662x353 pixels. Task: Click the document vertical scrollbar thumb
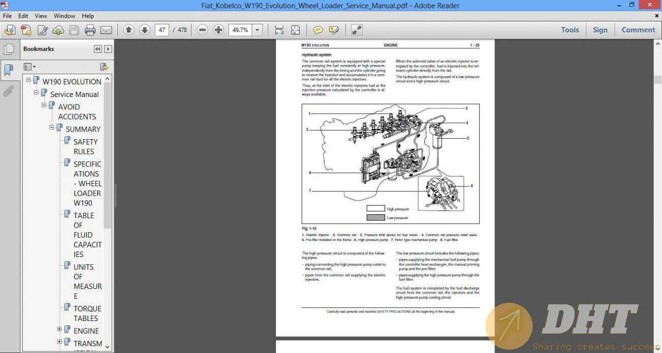pos(658,80)
